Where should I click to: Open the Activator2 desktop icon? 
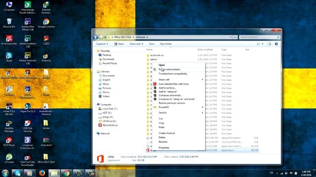point(46,142)
